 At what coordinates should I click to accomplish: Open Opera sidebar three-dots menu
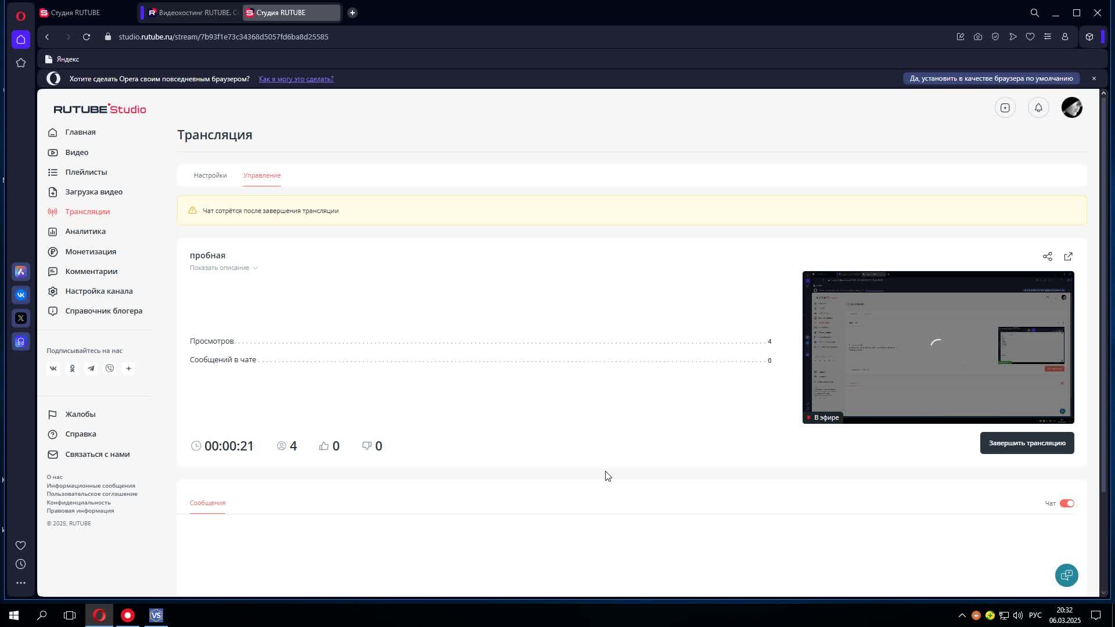coord(21,583)
